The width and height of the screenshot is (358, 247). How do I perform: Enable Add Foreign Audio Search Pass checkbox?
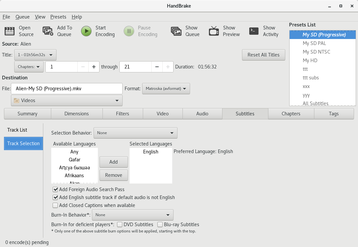click(x=55, y=189)
